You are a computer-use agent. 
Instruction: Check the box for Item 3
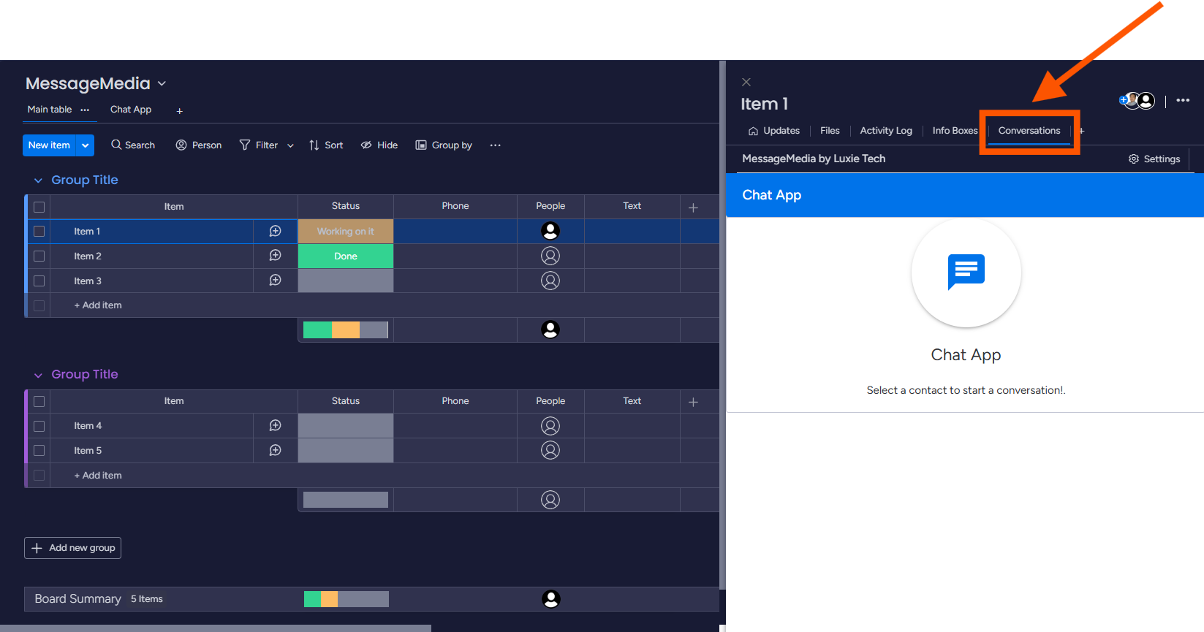[x=39, y=281]
